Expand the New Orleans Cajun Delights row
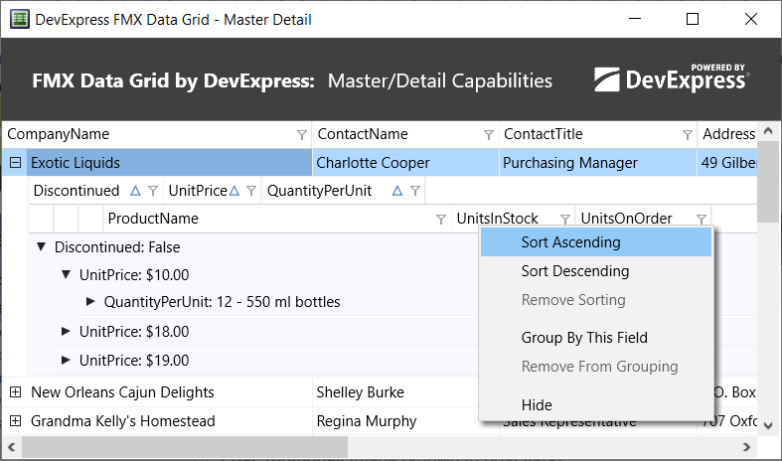Image resolution: width=782 pixels, height=461 pixels. (x=16, y=392)
